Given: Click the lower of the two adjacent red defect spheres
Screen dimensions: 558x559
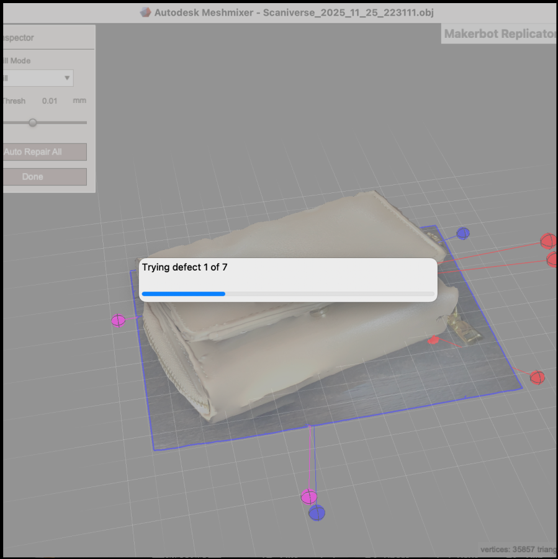Looking at the screenshot, I should 552,259.
